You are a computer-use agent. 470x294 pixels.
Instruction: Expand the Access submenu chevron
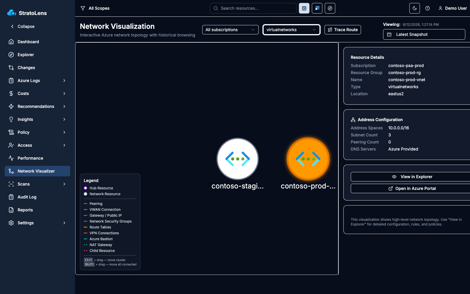tap(64, 145)
